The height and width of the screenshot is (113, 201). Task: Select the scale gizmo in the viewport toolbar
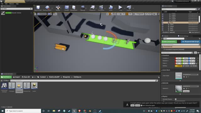112,14
